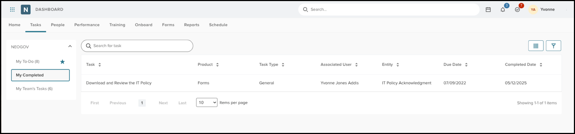Image resolution: width=575 pixels, height=134 pixels.
Task: Sort by Completed Date column arrows
Action: tap(541, 65)
